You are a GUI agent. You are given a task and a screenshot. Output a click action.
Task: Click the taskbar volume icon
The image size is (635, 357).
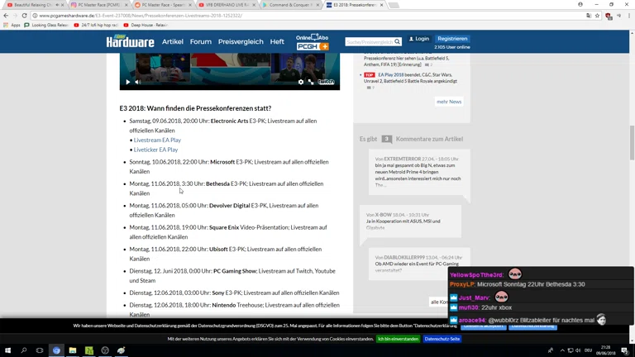coord(578,350)
